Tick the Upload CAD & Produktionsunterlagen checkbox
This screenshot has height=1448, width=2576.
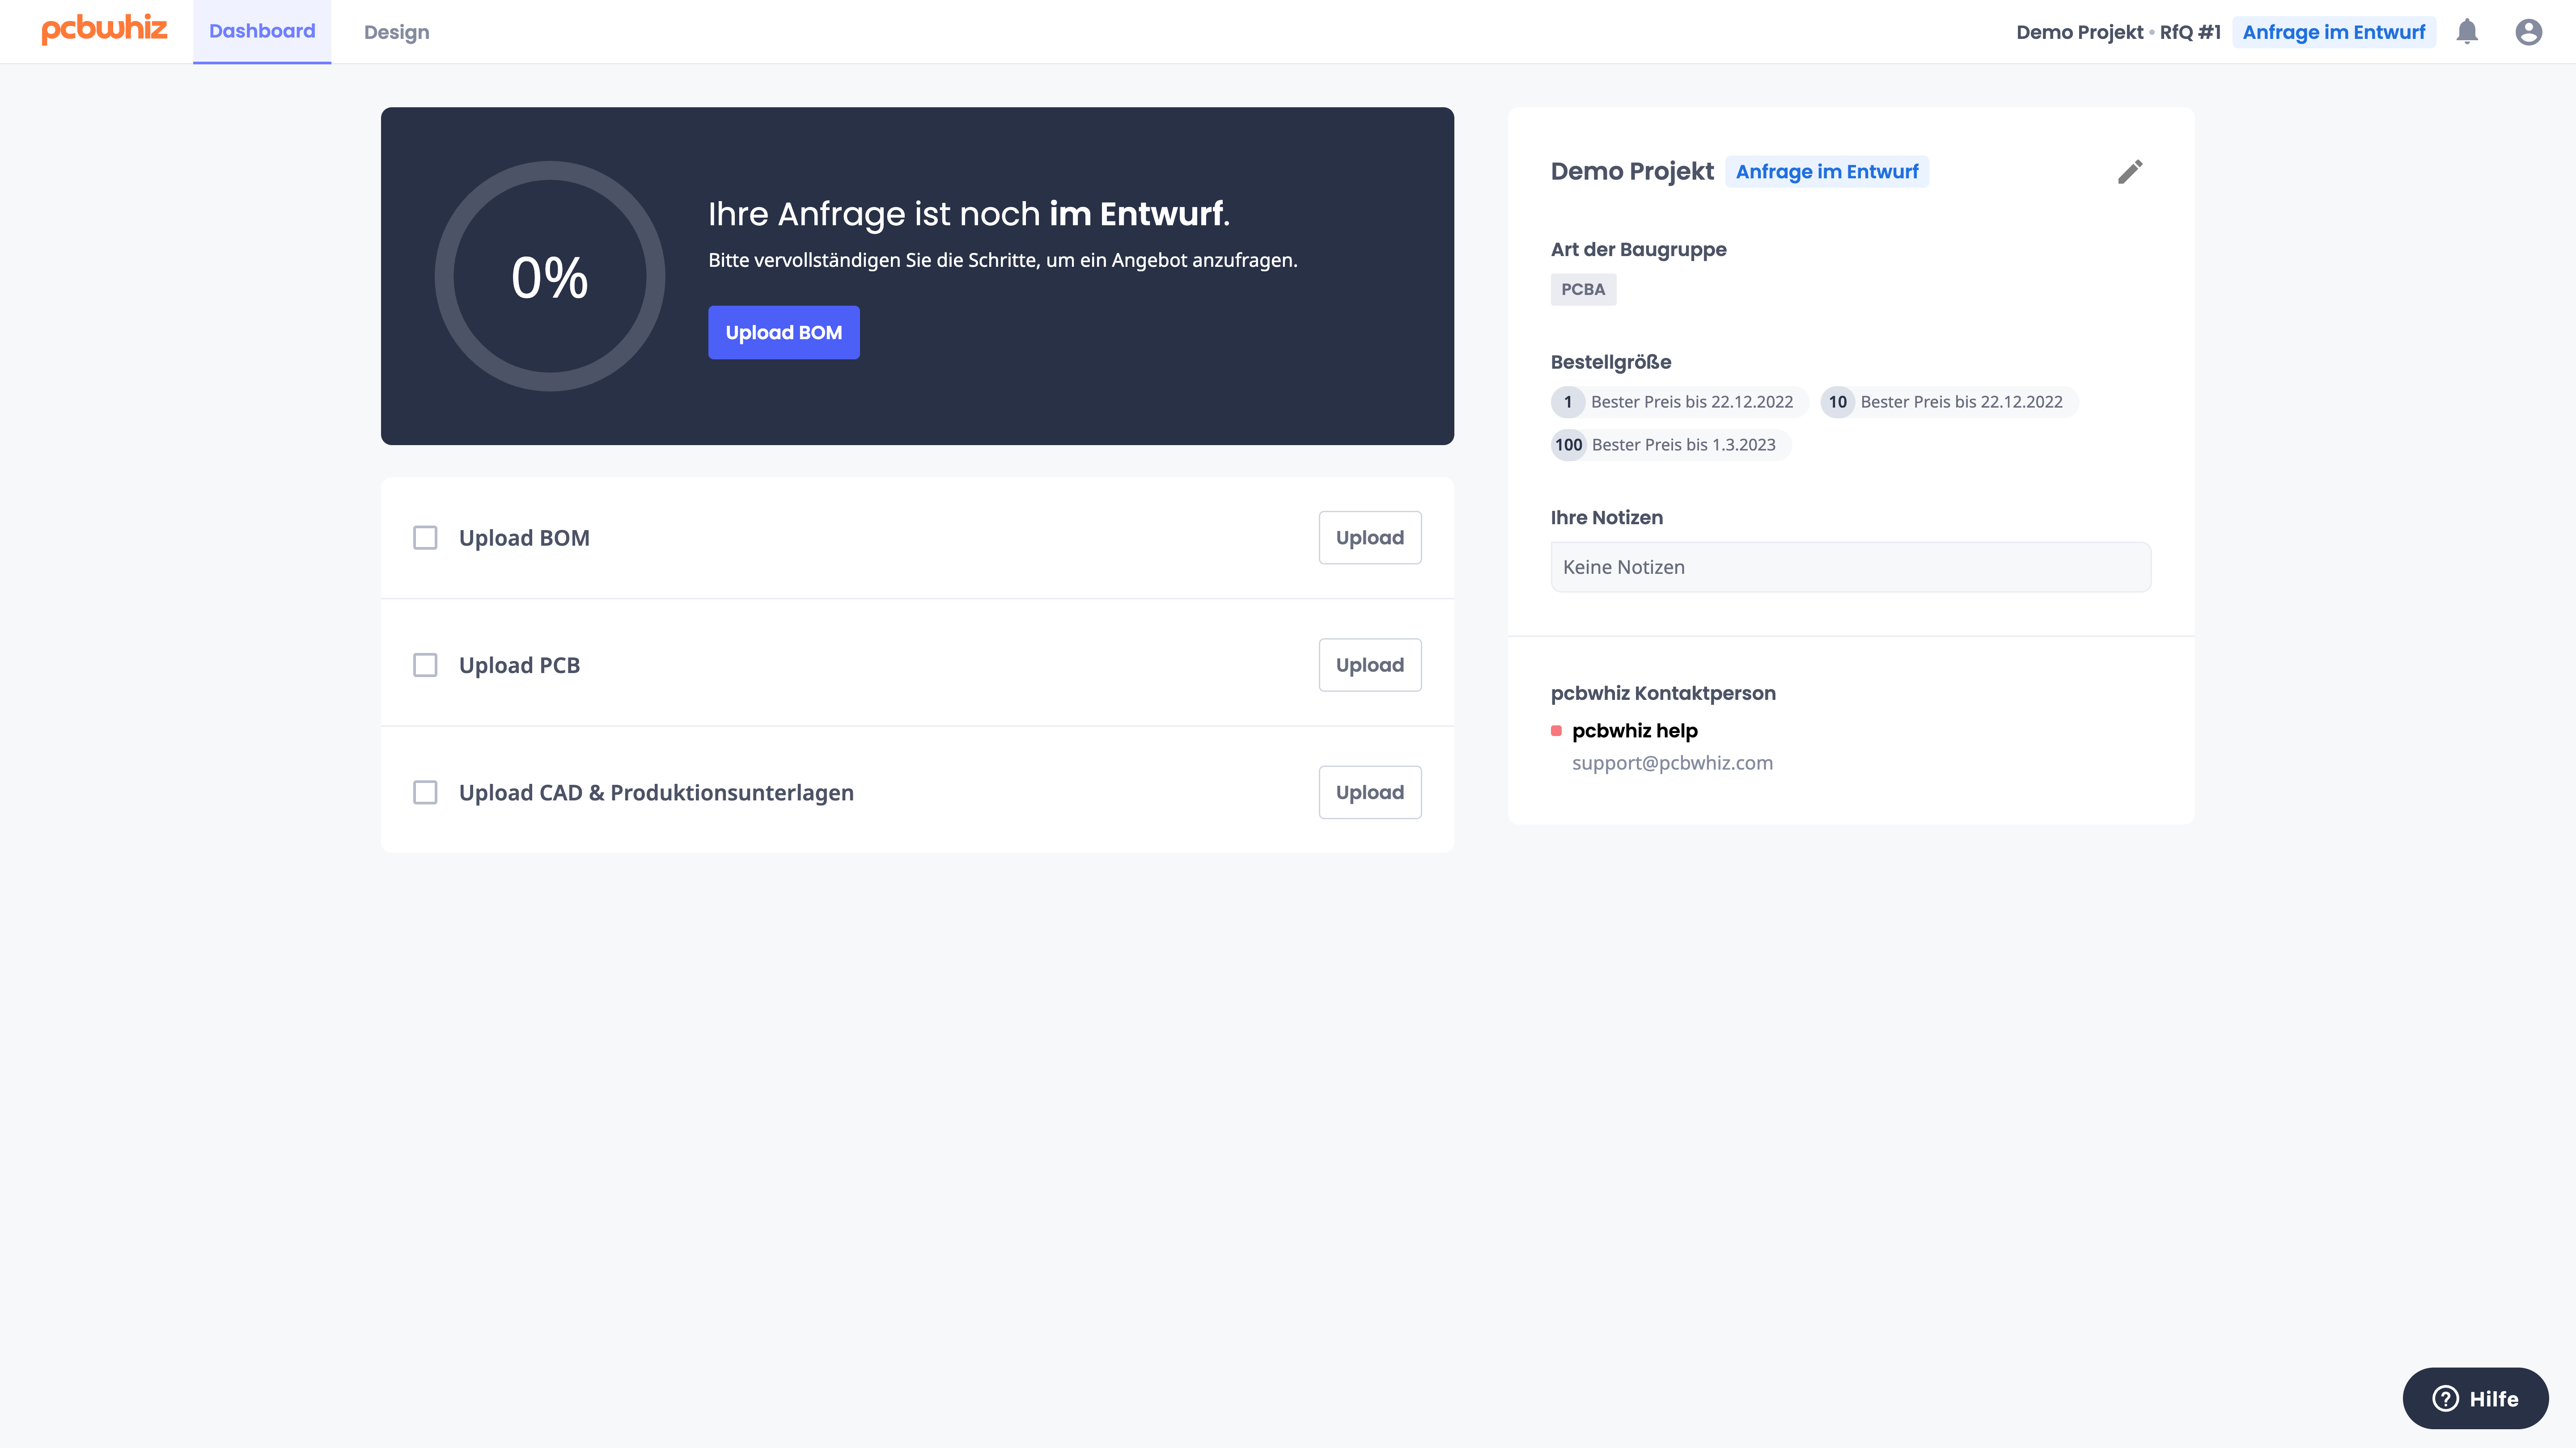point(425,792)
